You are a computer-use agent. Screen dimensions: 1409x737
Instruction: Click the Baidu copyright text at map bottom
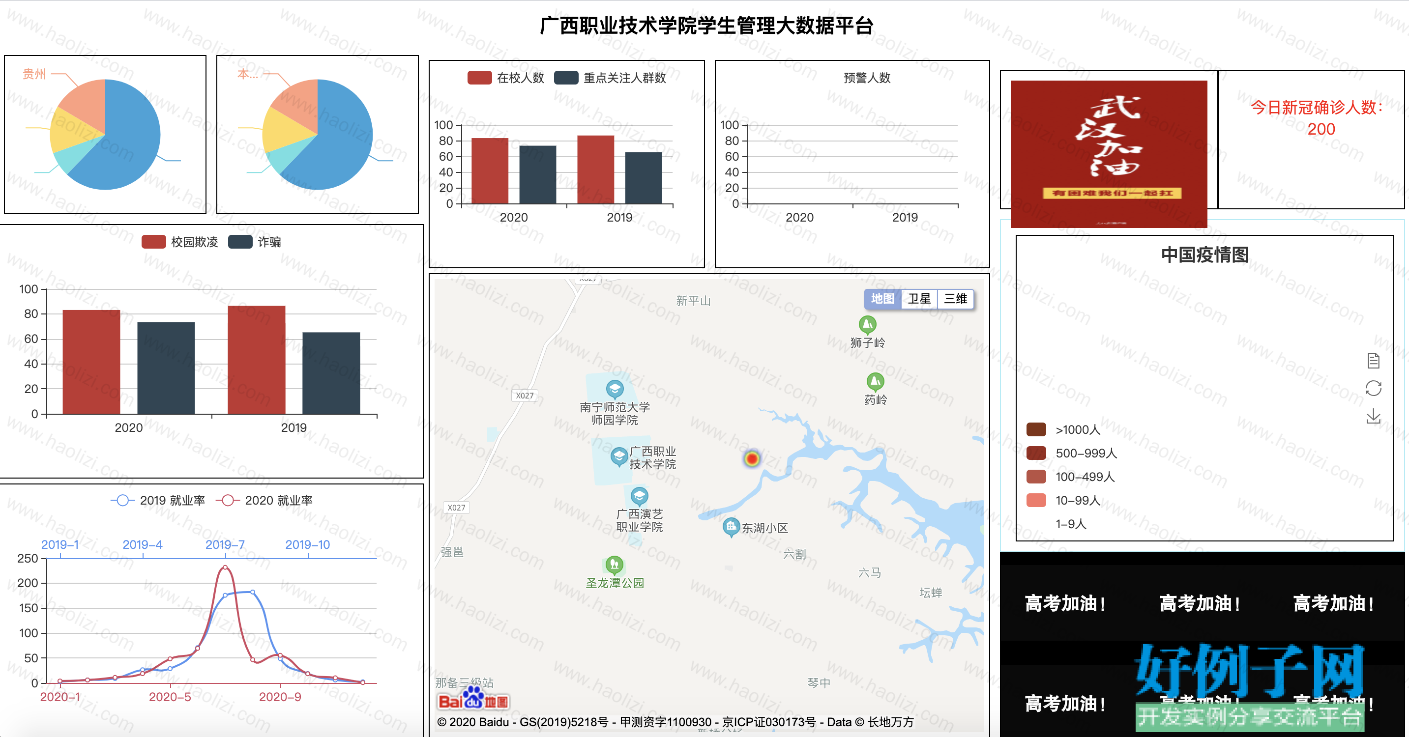coord(675,722)
